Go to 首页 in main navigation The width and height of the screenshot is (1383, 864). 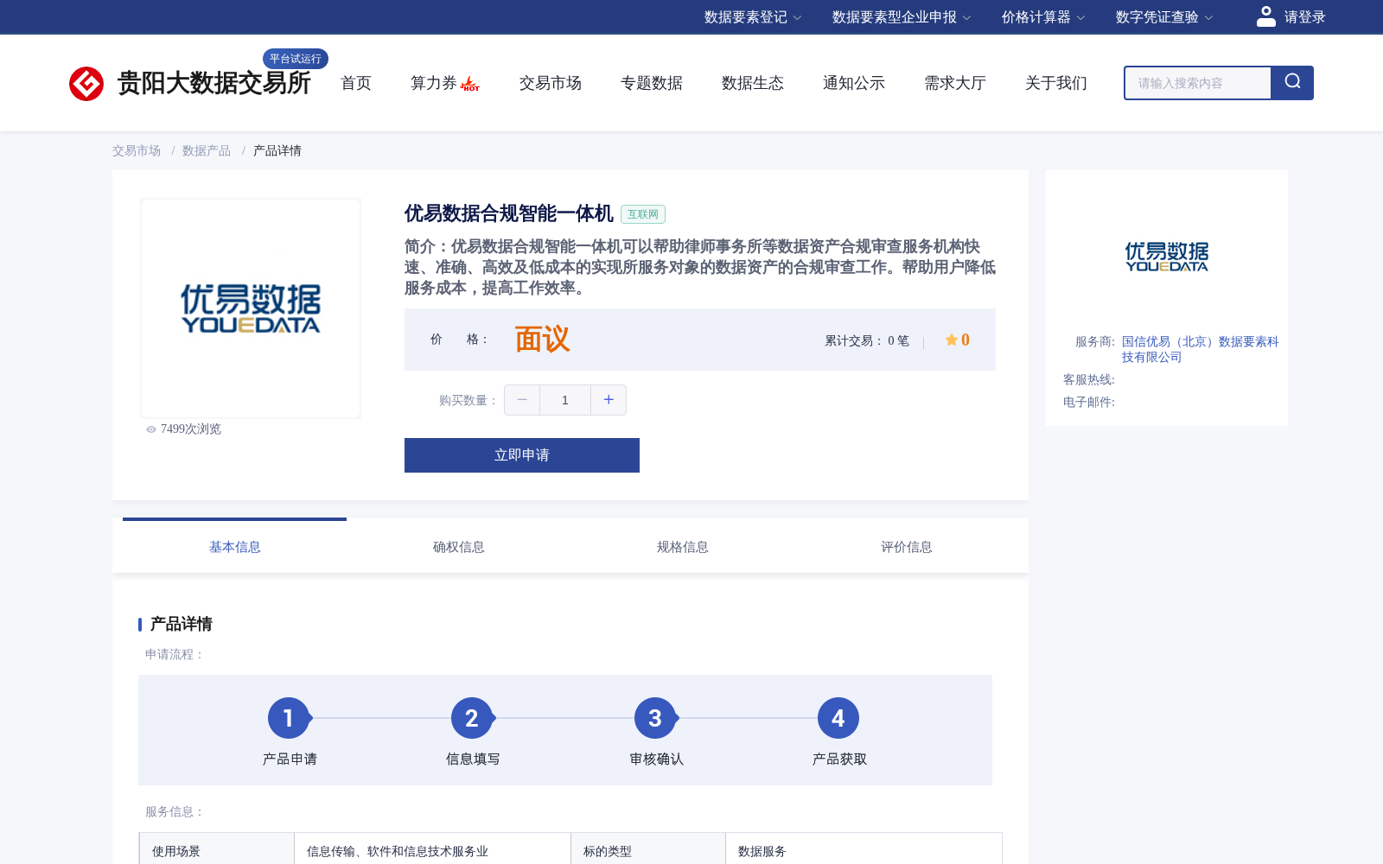[356, 83]
